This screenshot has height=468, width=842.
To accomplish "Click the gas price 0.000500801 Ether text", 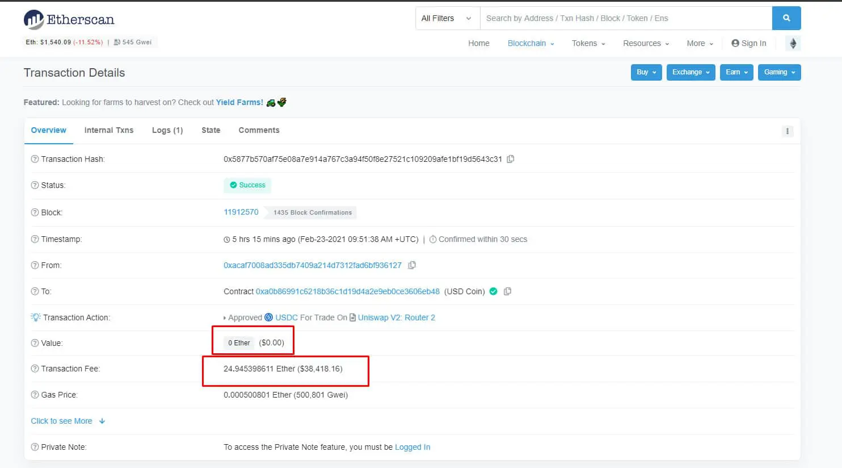I will (285, 395).
